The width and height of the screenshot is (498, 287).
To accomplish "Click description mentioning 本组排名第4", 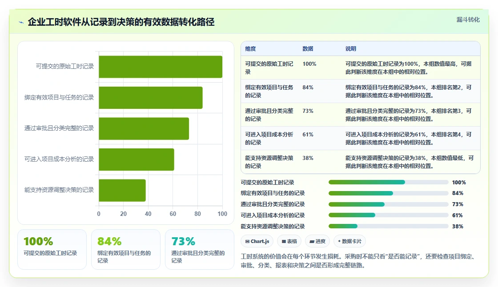I will [409, 138].
